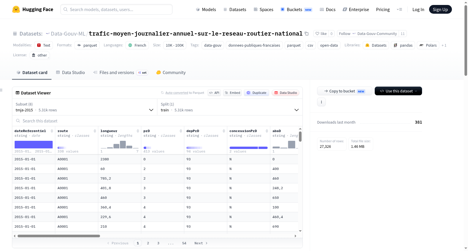Viewport: 468px width, 251px height.
Task: Sort the longueur column
Action: click(x=138, y=131)
